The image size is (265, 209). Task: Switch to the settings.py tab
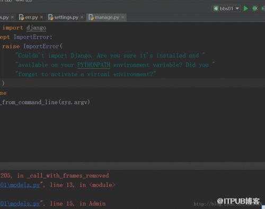pyautogui.click(x=66, y=17)
